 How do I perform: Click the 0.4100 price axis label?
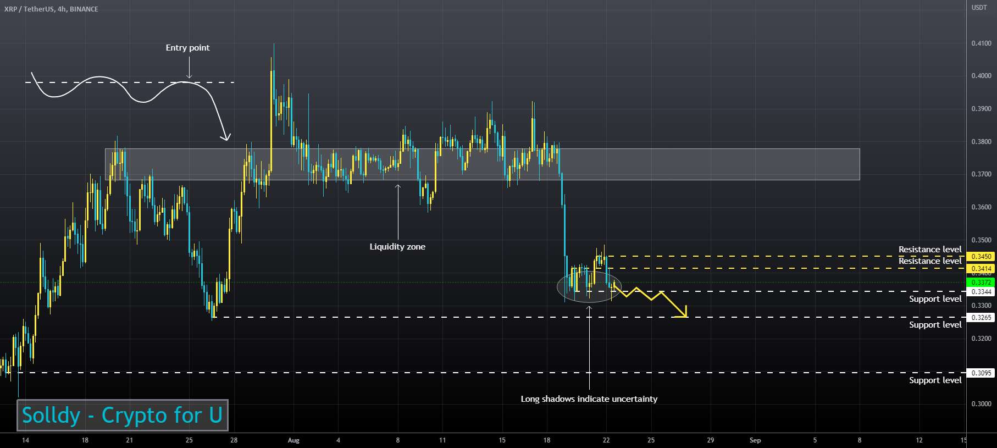click(981, 43)
